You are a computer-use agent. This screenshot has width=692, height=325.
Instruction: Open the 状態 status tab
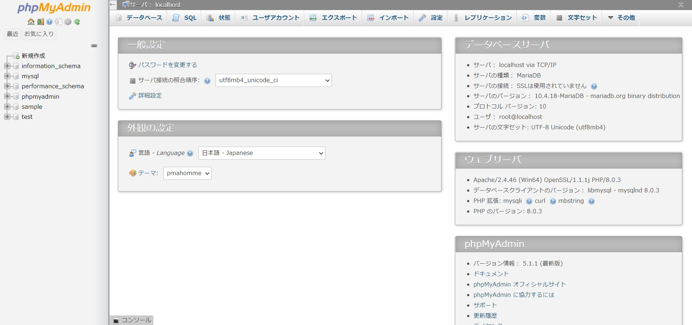(218, 18)
